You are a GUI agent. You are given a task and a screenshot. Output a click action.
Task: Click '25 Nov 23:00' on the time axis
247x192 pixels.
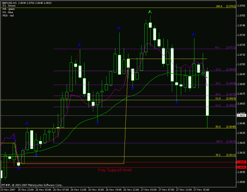pyautogui.click(x=26, y=190)
